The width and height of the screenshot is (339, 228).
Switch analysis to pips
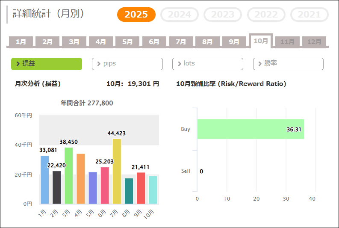click(x=127, y=64)
